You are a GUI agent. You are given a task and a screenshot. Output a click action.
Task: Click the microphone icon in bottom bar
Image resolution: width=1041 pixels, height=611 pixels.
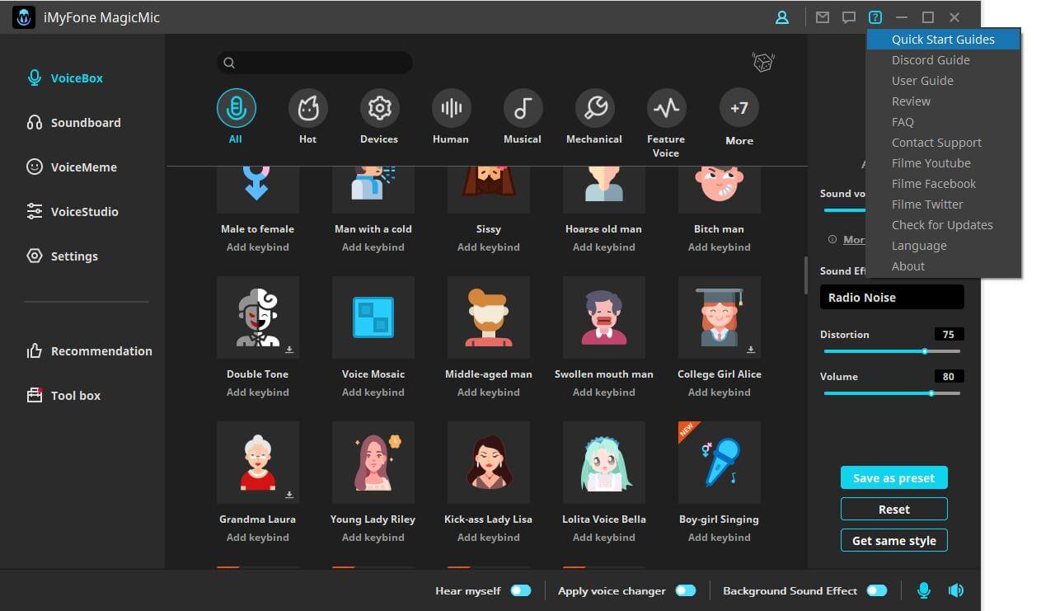pyautogui.click(x=924, y=590)
